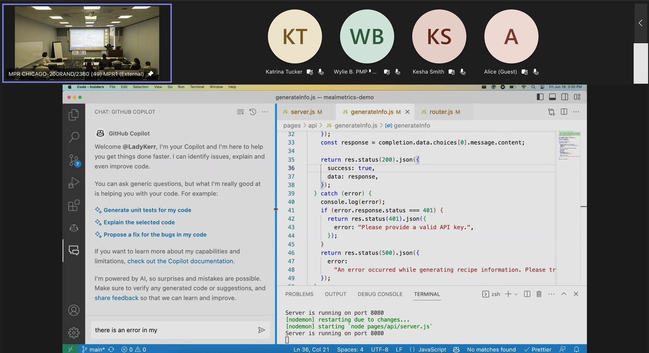Open more actions in Copilot chat header

tap(264, 112)
